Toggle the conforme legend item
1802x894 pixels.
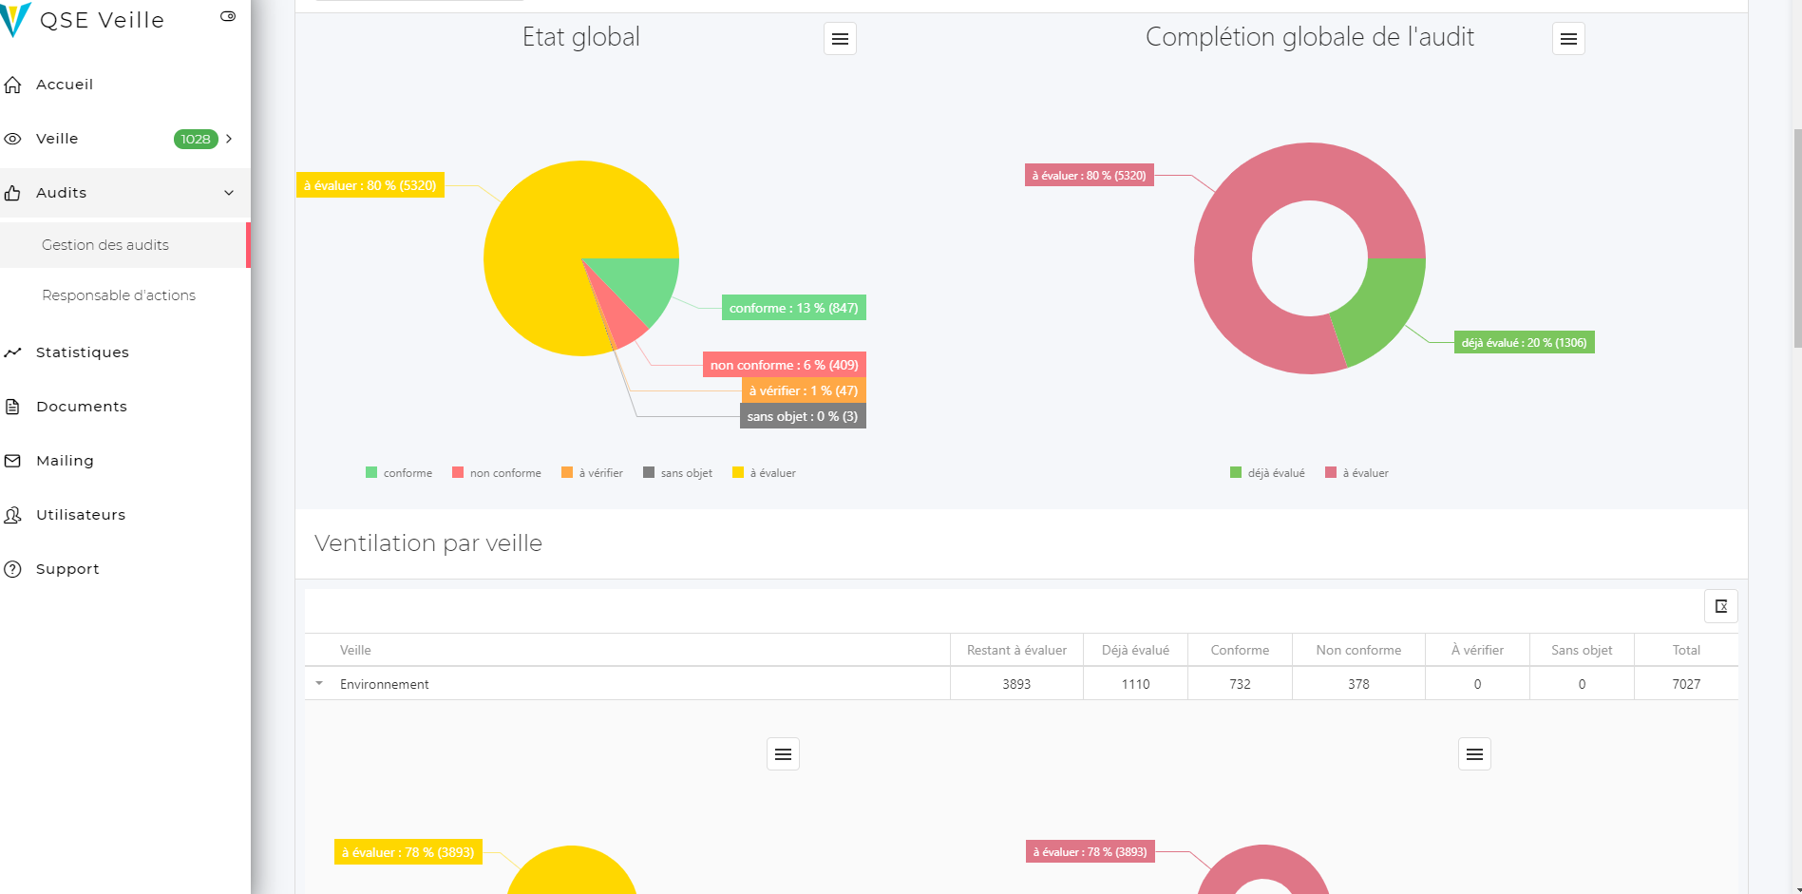(399, 473)
